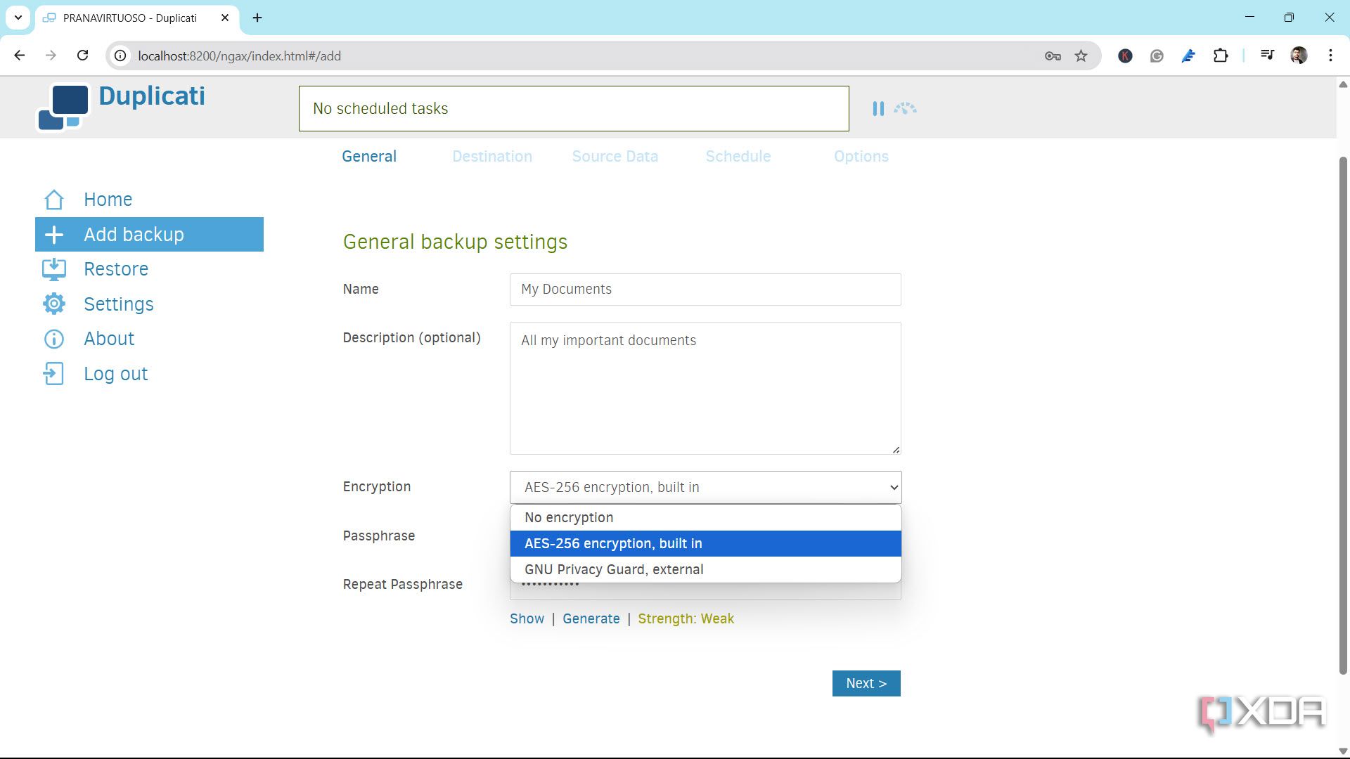Open throttle settings via the speed icon
The image size is (1350, 759).
click(x=906, y=108)
